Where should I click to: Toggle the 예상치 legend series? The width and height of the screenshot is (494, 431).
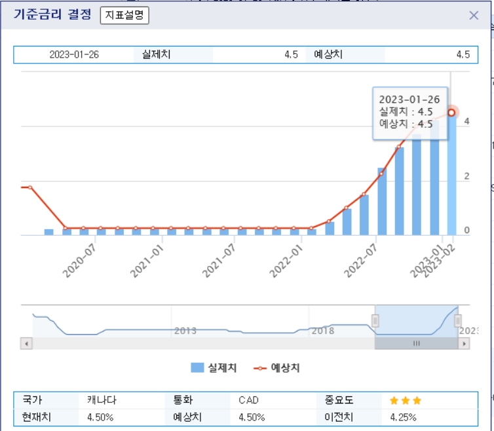(x=276, y=367)
